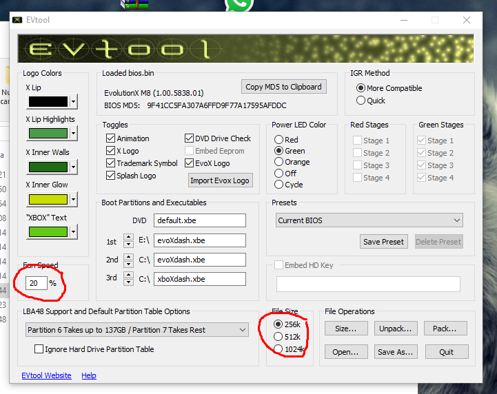Click down arrow of 1st boot partition spinner
This screenshot has height=394, width=497.
tap(128, 245)
